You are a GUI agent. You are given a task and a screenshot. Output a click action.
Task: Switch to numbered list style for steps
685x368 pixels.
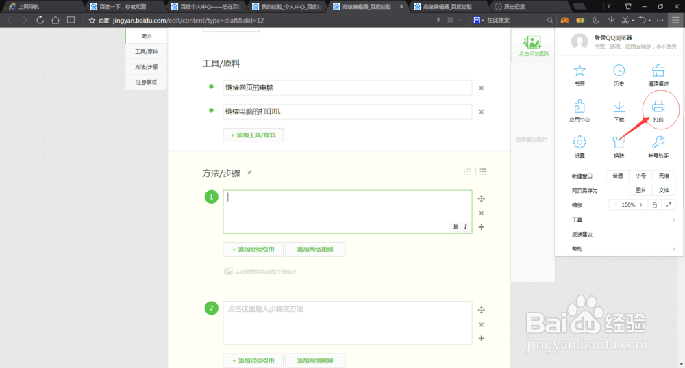[467, 172]
